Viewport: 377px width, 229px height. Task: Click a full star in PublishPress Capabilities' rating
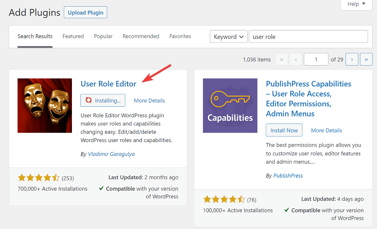click(x=208, y=199)
